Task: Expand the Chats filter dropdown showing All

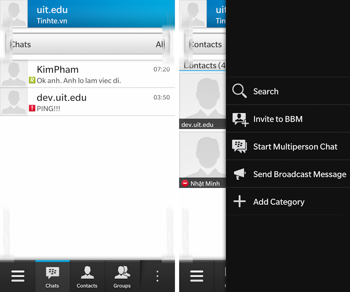Action: pos(87,44)
